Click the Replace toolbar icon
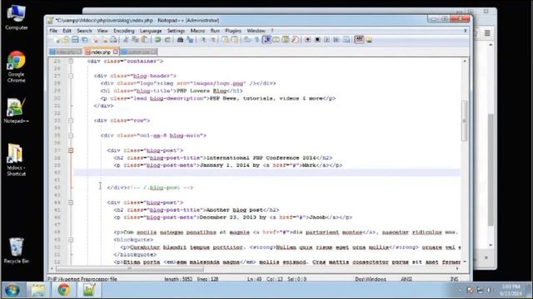 click(190, 40)
